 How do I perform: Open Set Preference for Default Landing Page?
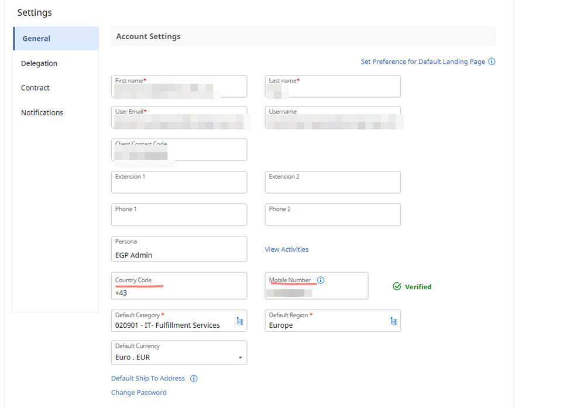[423, 61]
